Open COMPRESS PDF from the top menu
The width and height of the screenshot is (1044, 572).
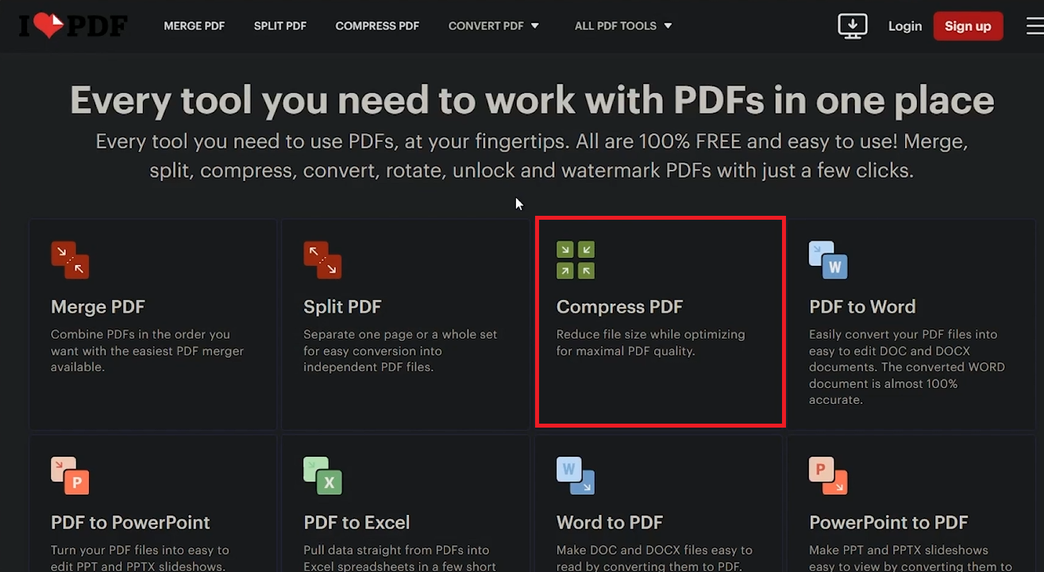point(377,25)
